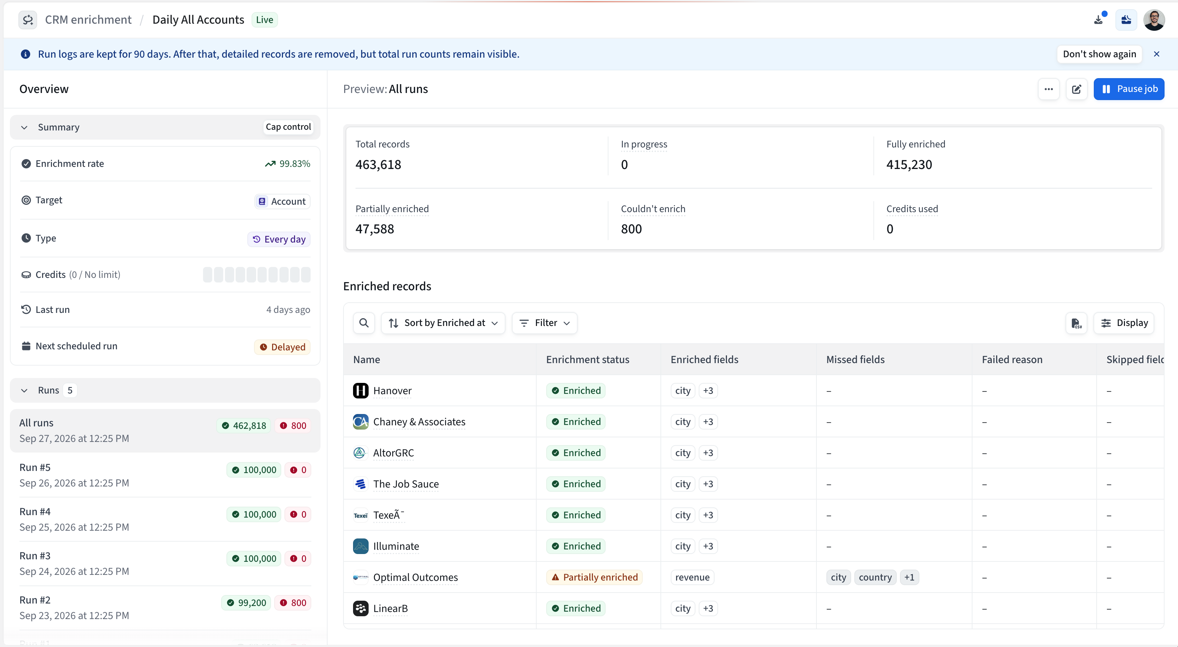Click the Pause job button
This screenshot has height=647, width=1178.
[1128, 89]
